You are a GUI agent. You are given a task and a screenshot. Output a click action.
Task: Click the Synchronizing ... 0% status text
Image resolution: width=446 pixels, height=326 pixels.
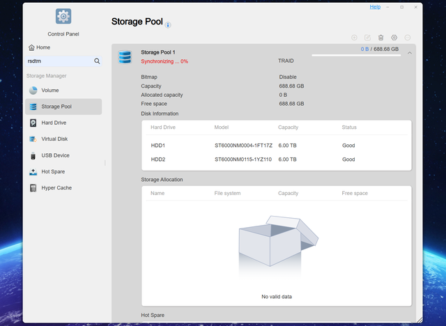click(164, 61)
